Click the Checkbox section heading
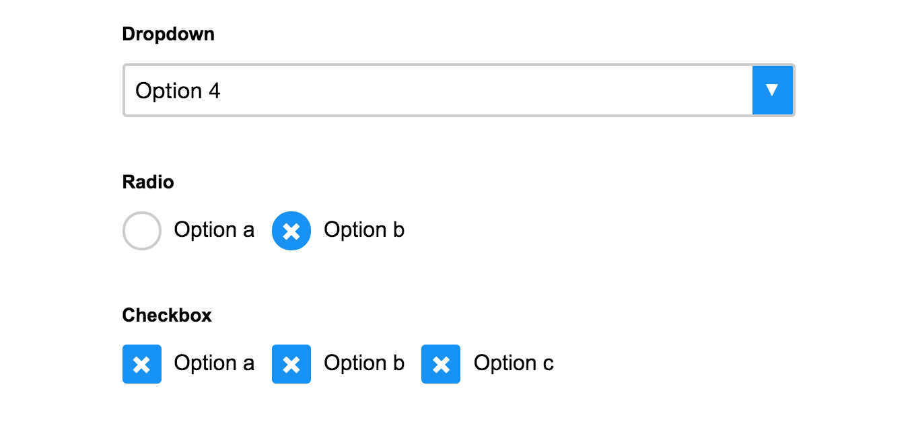This screenshot has height=428, width=914. 167,315
